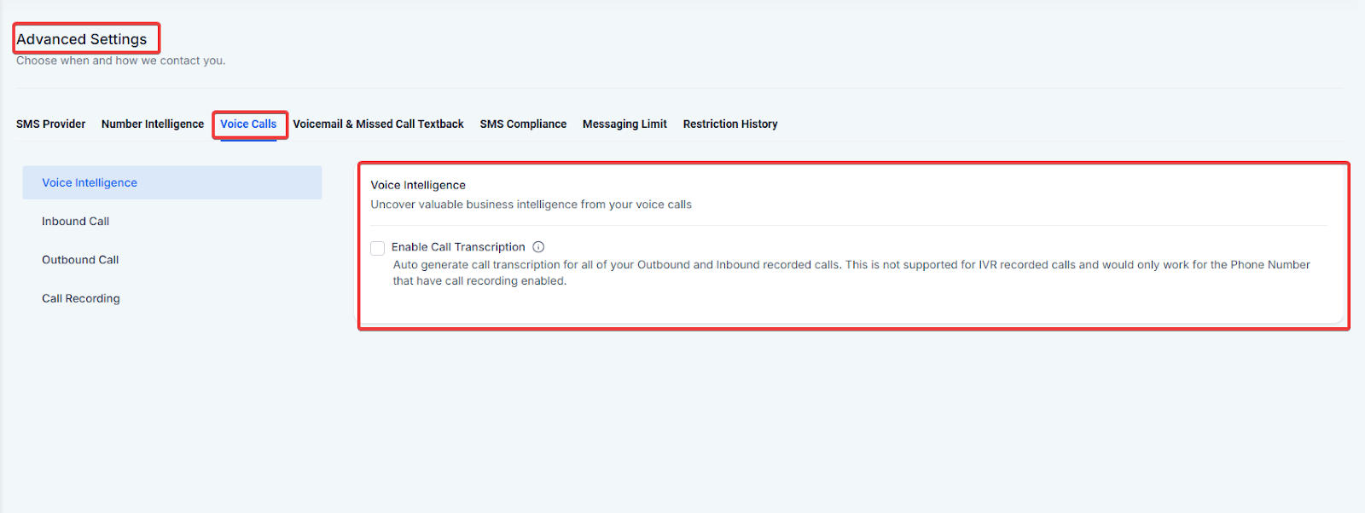This screenshot has width=1365, height=513.
Task: Click the 'Choose when and how we contact you' subtitle
Action: click(x=121, y=61)
